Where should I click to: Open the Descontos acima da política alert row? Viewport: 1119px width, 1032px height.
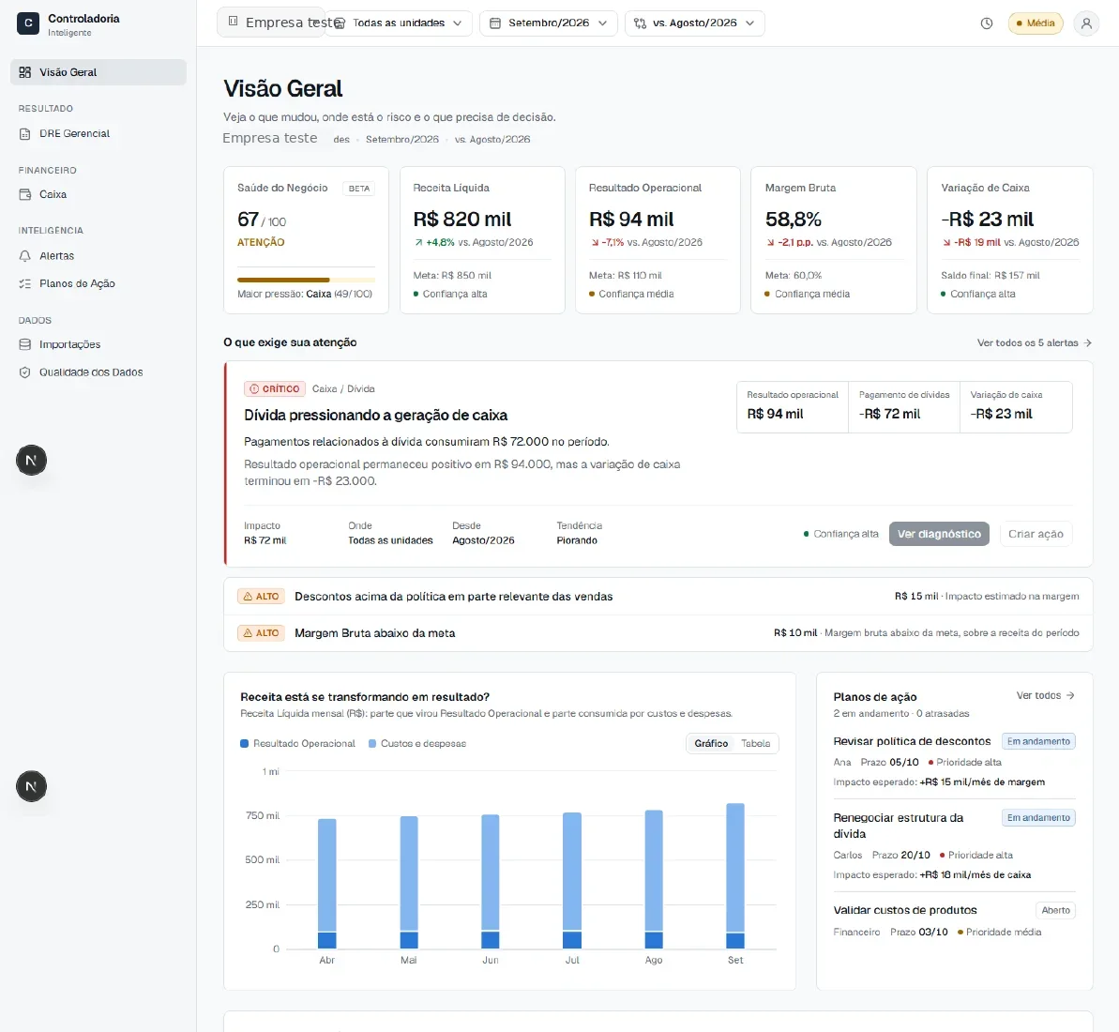(x=658, y=596)
